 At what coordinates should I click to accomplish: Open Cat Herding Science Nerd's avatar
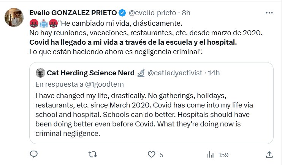click(x=40, y=72)
